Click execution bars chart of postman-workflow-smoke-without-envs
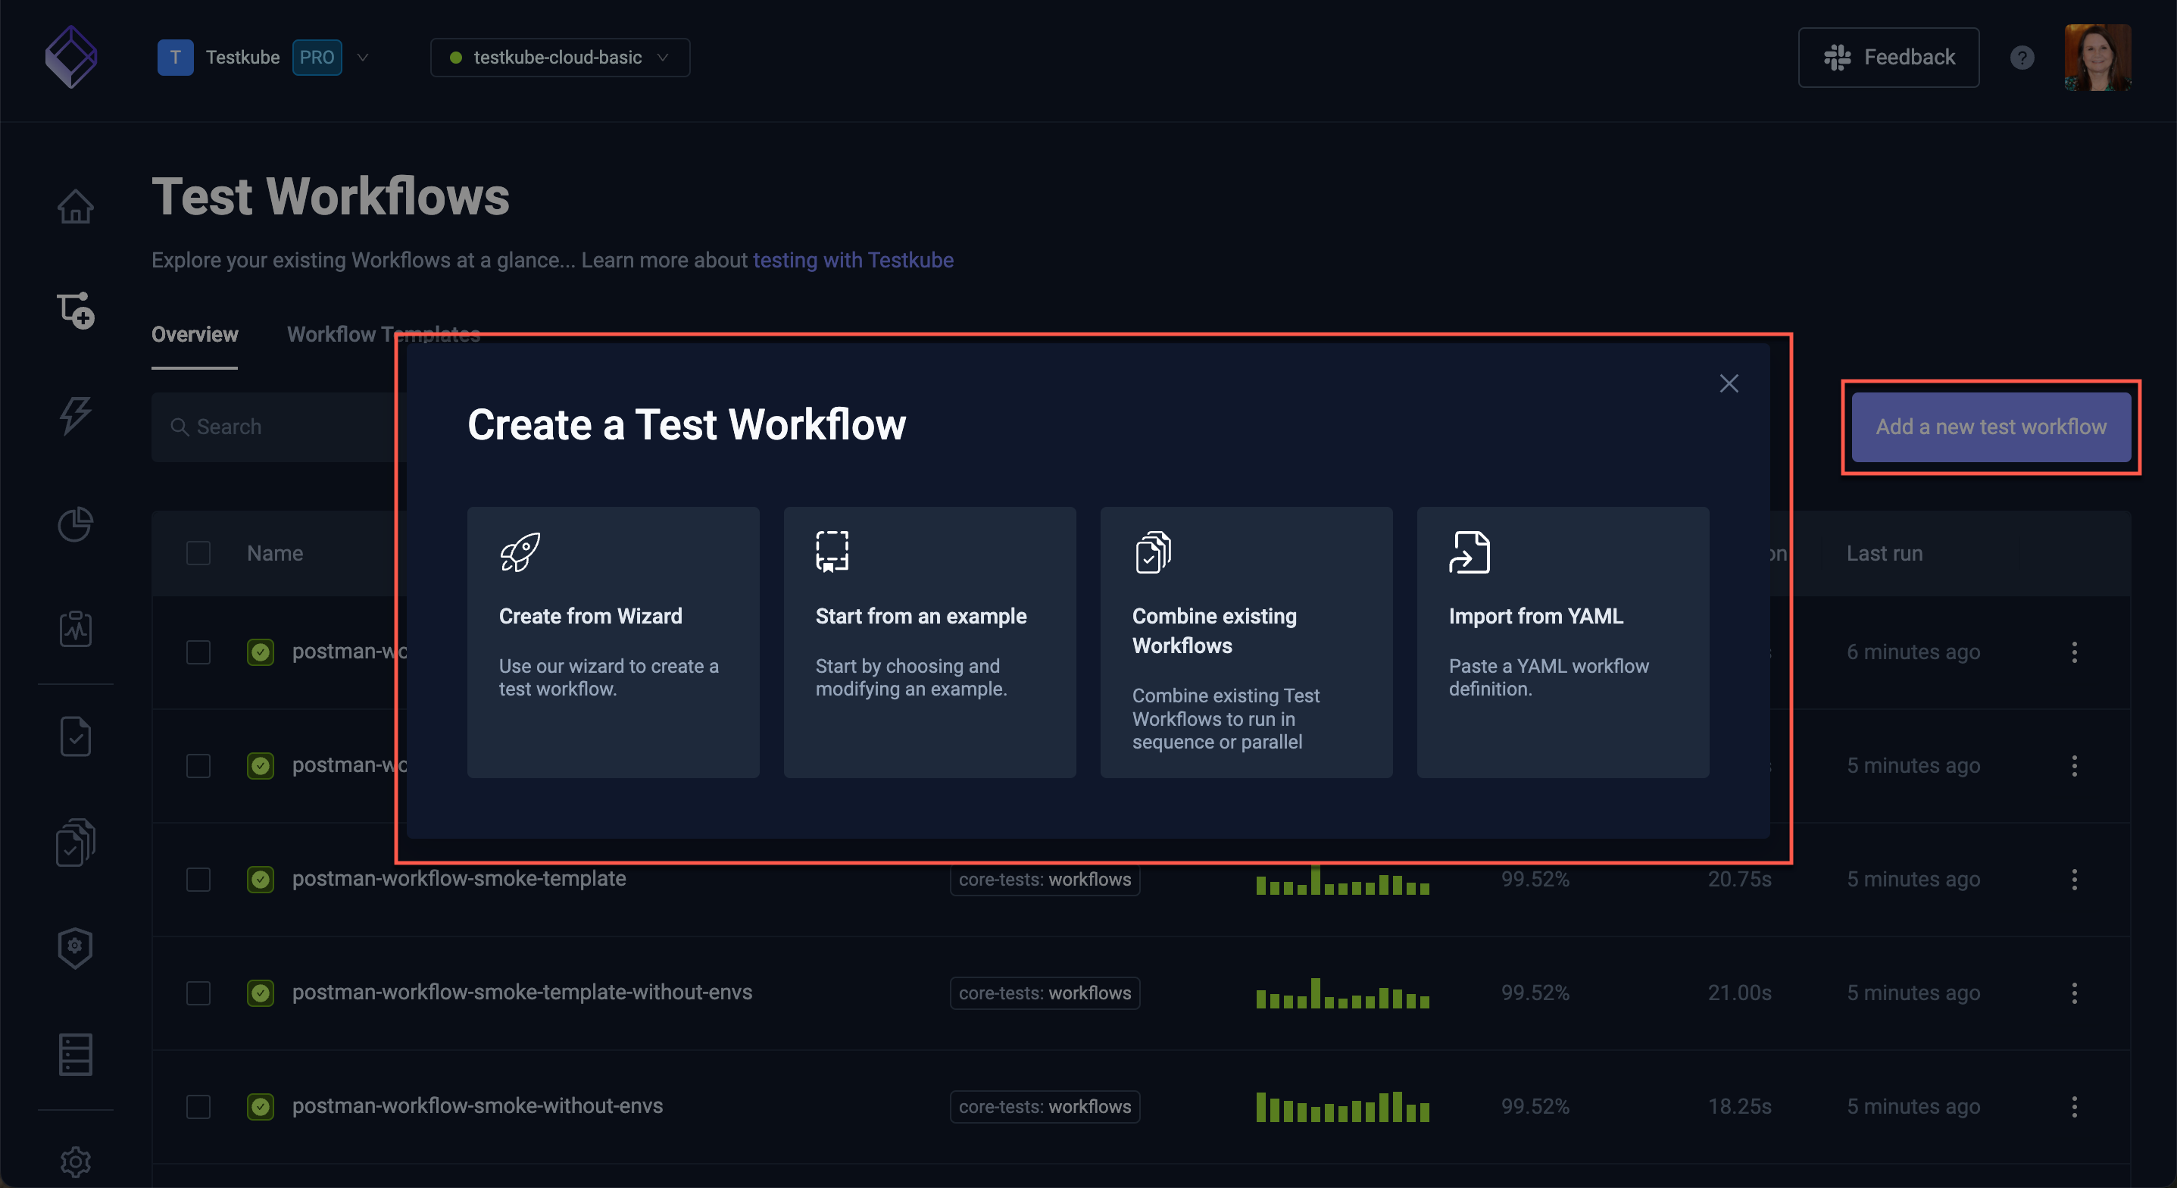The height and width of the screenshot is (1188, 2177). click(x=1342, y=1106)
